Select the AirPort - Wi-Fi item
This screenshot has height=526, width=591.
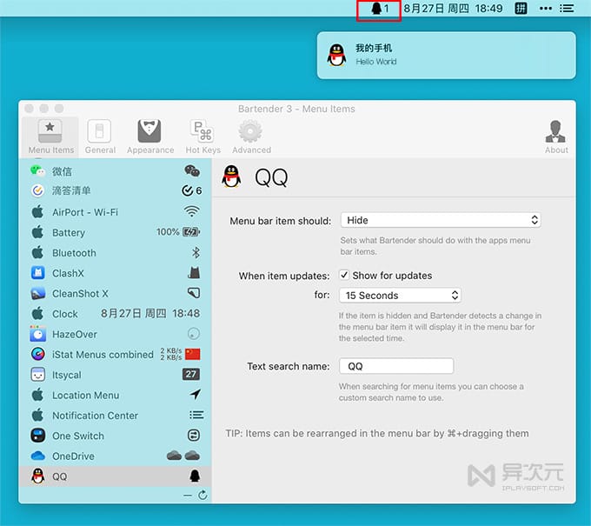[x=115, y=212]
